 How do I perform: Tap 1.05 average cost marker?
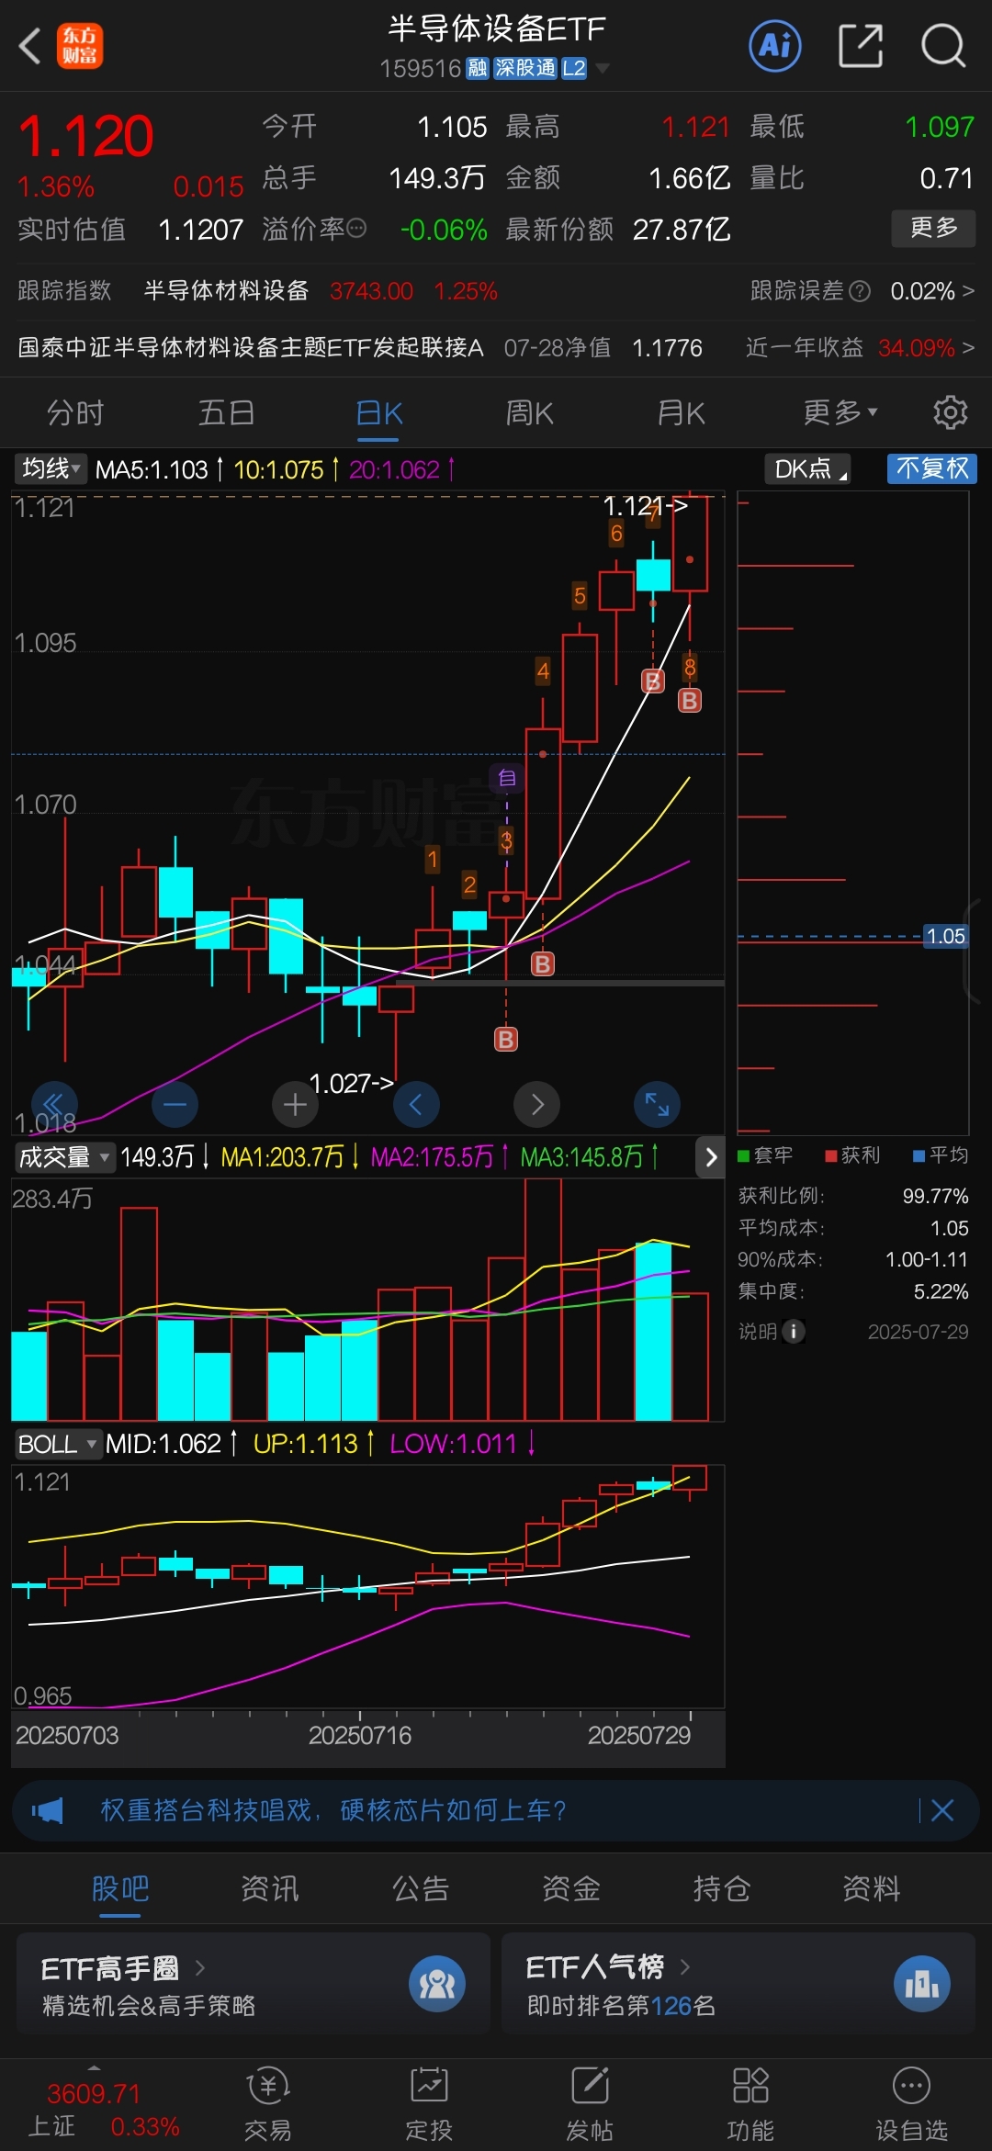tap(945, 936)
